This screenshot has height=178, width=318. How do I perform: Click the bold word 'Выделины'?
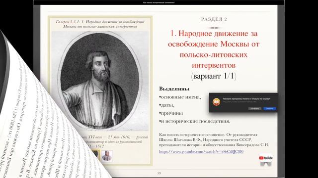click(174, 89)
